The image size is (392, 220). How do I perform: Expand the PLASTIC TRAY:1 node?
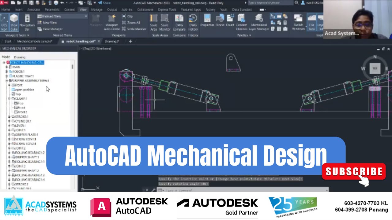(x=6, y=76)
